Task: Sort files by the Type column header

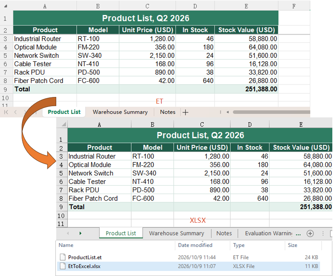Action: click(x=239, y=245)
